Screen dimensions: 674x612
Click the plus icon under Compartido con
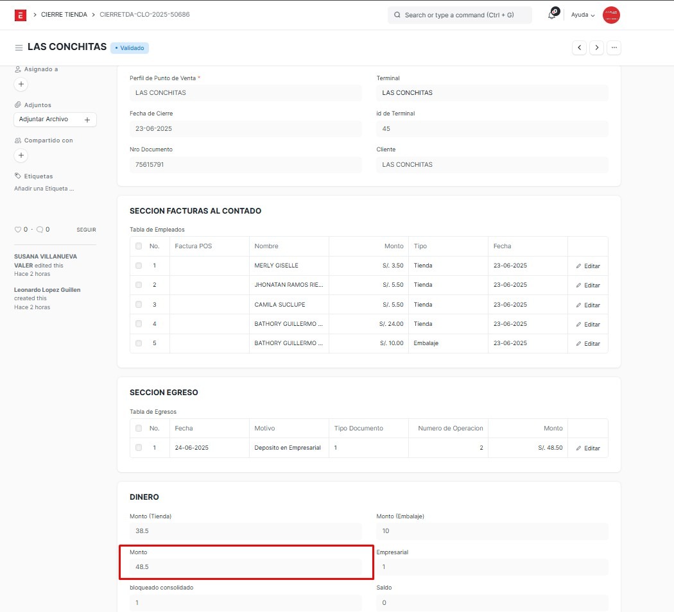[x=21, y=155]
